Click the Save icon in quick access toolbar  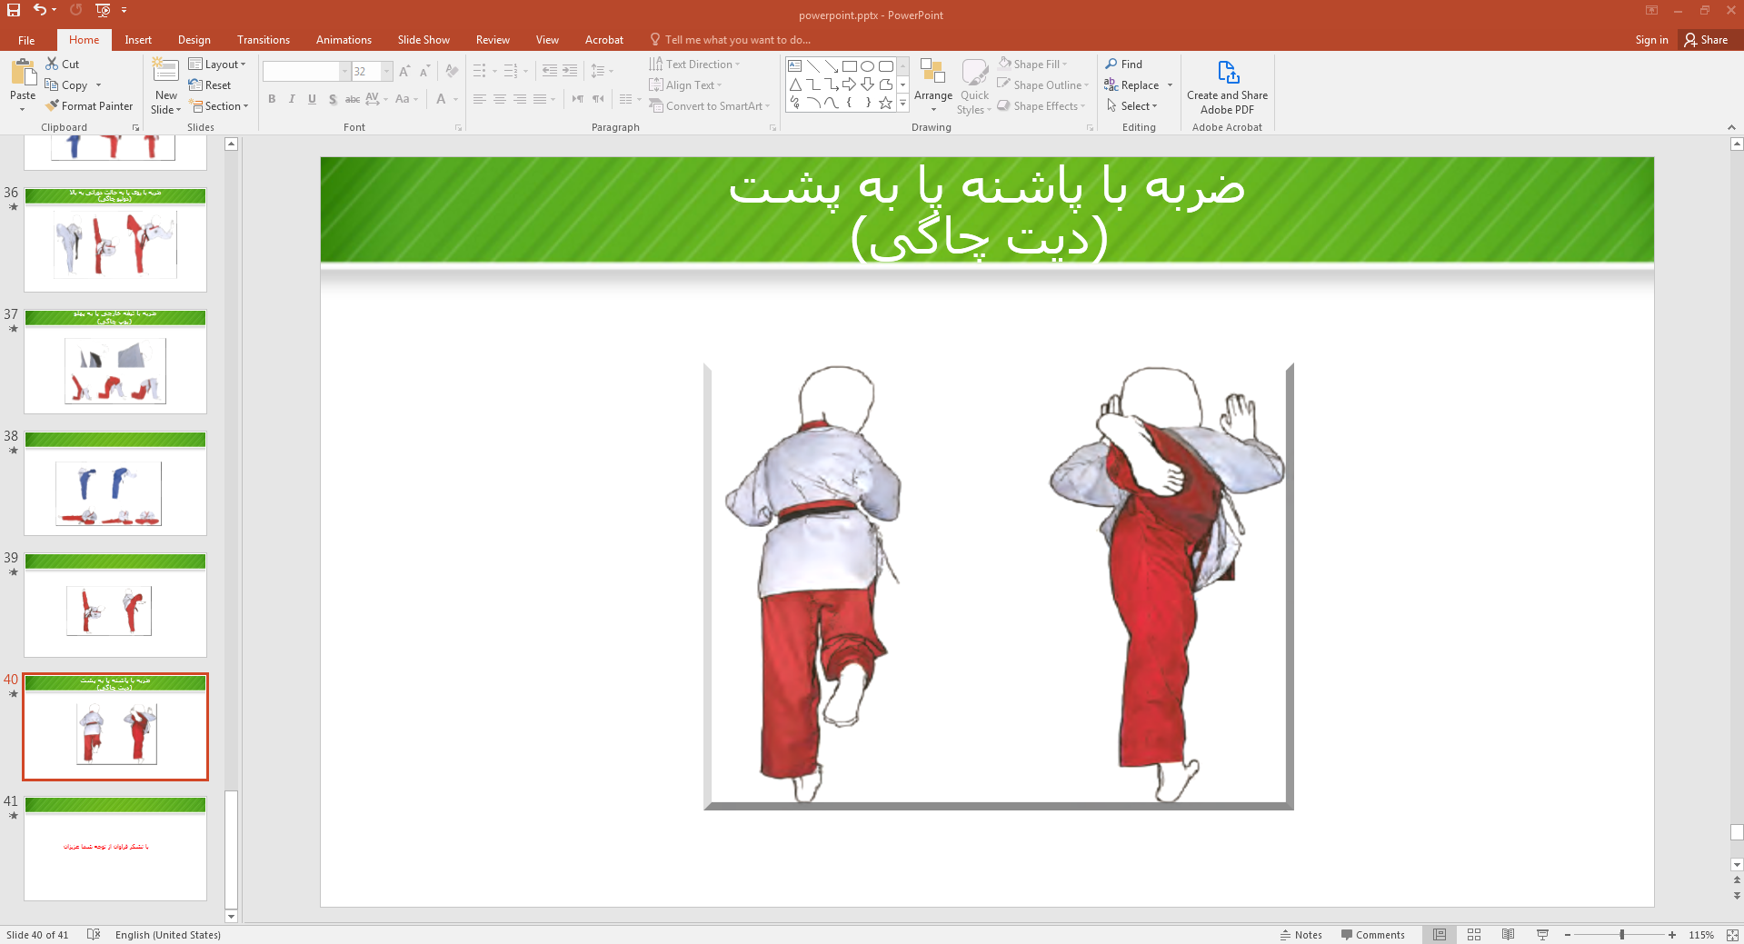pyautogui.click(x=14, y=10)
